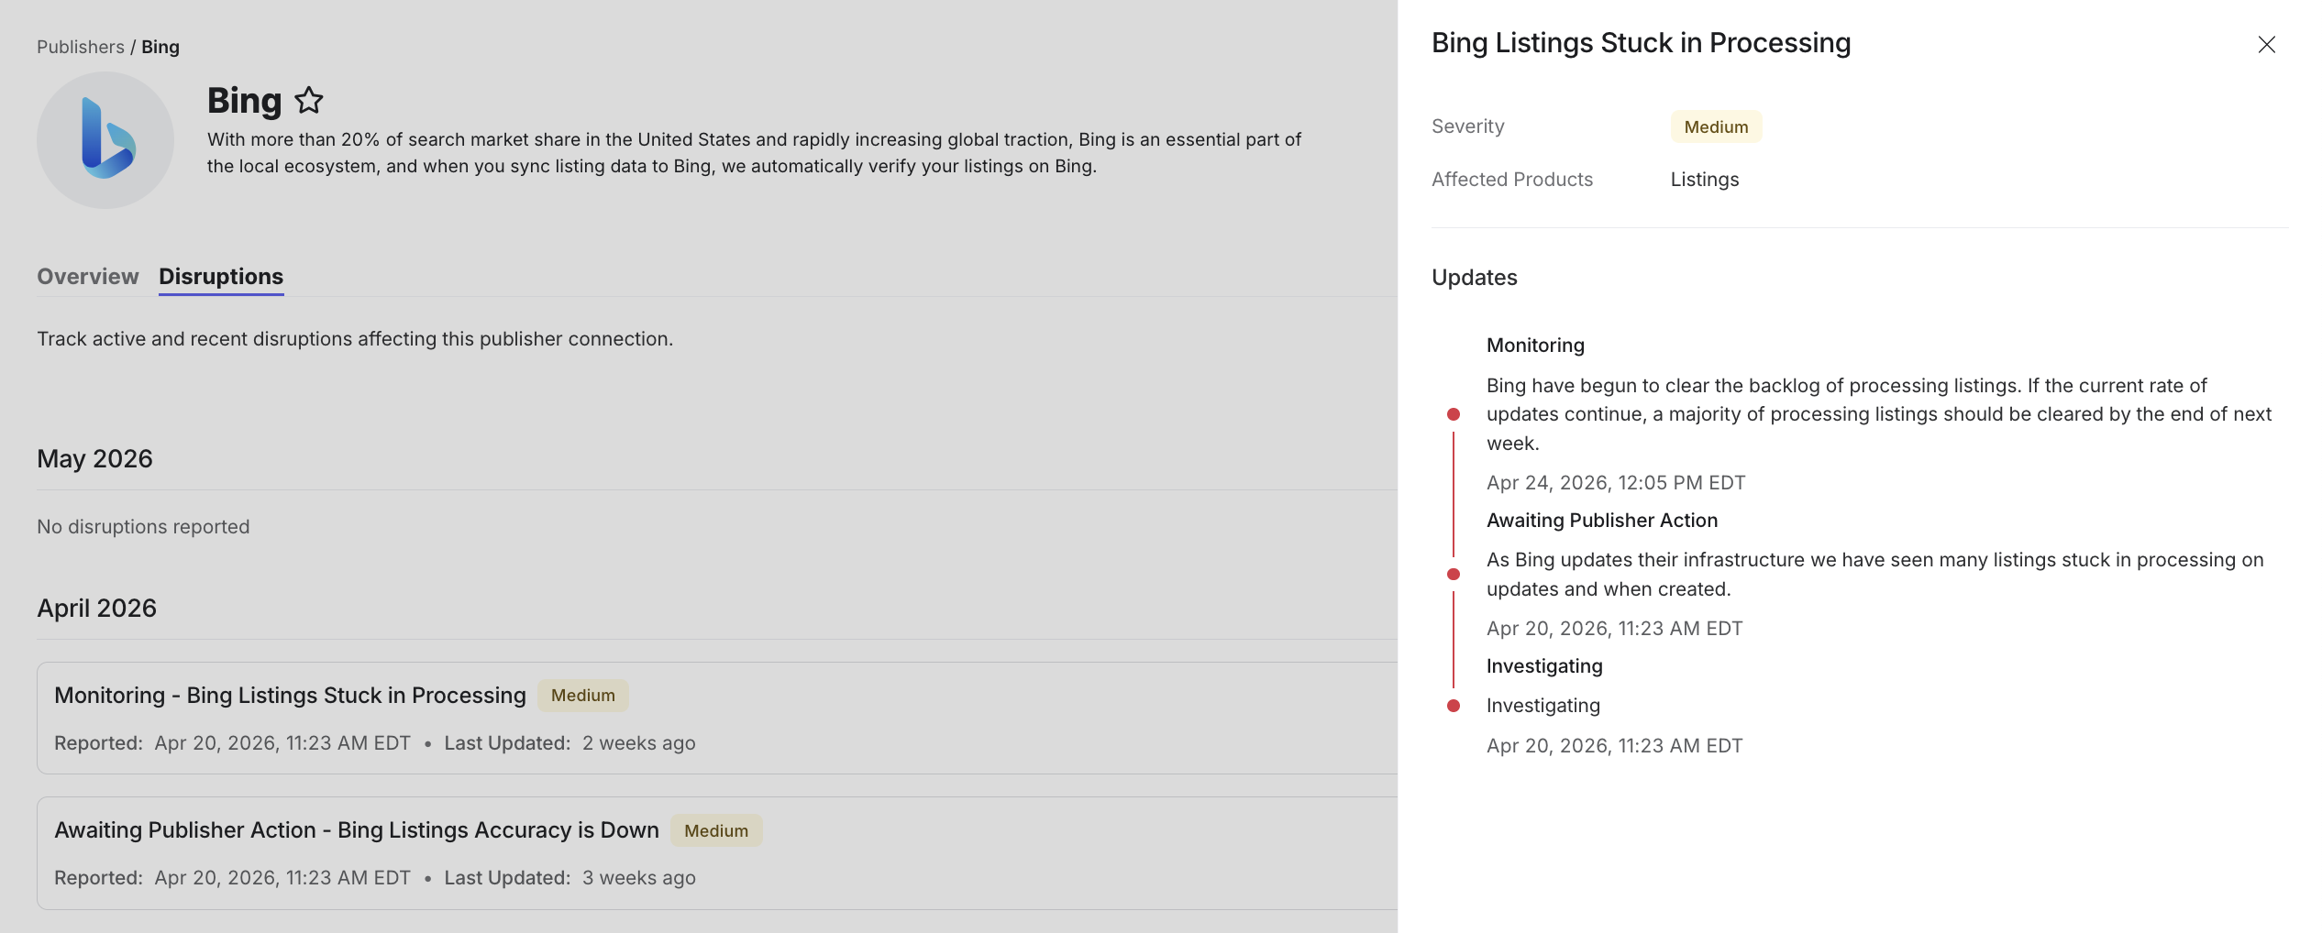Switch to the Overview tab
The width and height of the screenshot is (2322, 933).
coord(88,276)
